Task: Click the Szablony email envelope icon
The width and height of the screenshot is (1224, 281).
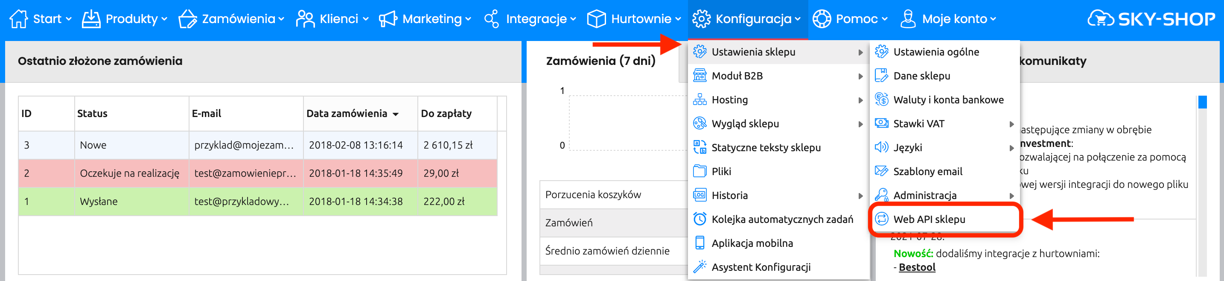Action: [x=881, y=171]
